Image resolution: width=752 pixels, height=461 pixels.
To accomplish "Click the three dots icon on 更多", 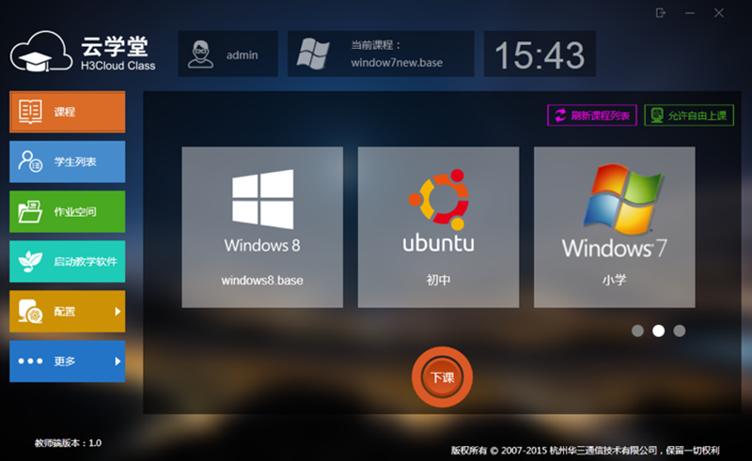I will click(30, 361).
